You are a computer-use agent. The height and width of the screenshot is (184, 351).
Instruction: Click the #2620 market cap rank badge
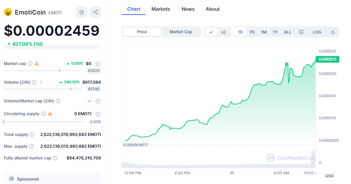pos(94,71)
